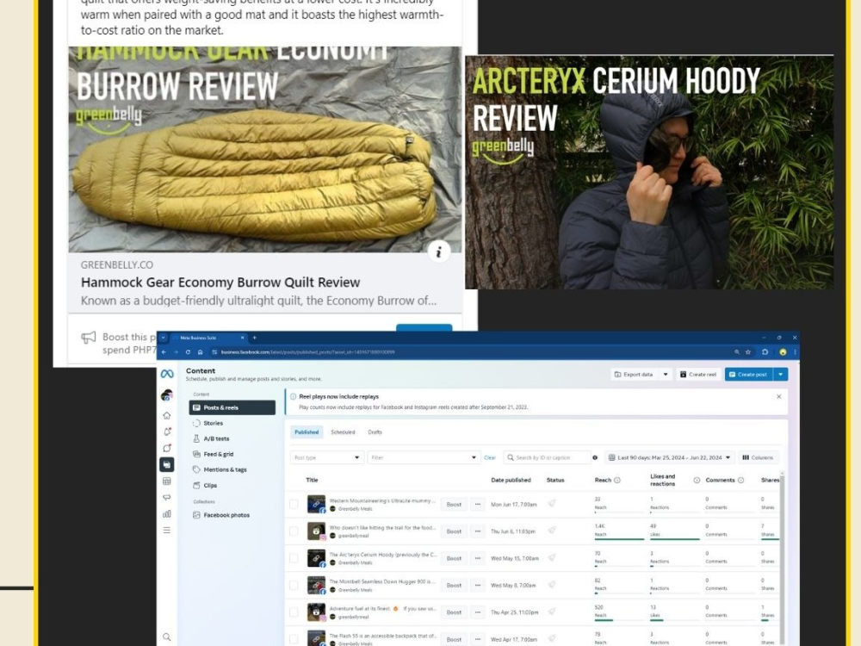Open the Post type dropdown
The image size is (861, 646).
pyautogui.click(x=326, y=457)
